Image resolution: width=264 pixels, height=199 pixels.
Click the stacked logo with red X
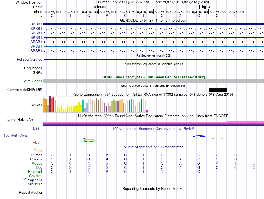click(89, 140)
